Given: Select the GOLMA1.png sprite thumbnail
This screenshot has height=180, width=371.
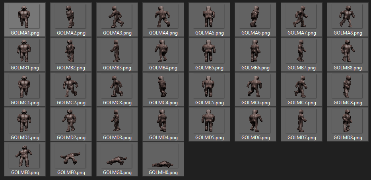Looking at the screenshot, I should (24, 17).
